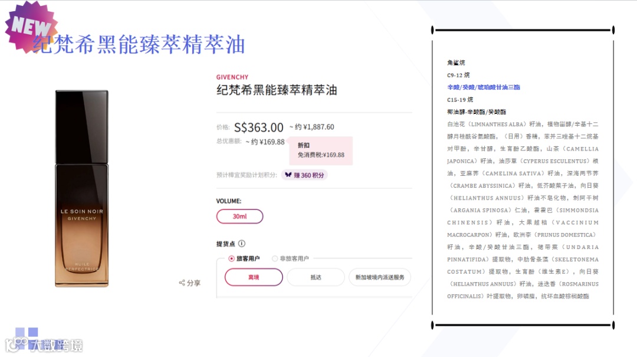Choose 新加坡境内派送服务 delivery option
Viewport: 637px width, 357px height.
(380, 277)
